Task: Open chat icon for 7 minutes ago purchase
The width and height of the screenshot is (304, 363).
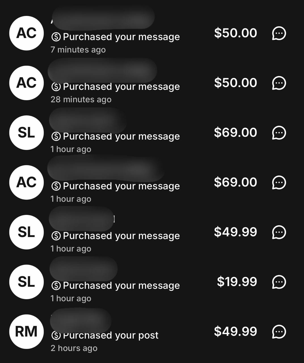Action: pos(279,33)
